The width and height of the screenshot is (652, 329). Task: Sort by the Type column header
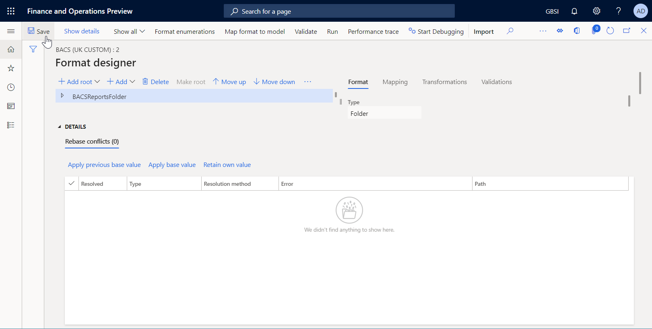(x=164, y=184)
